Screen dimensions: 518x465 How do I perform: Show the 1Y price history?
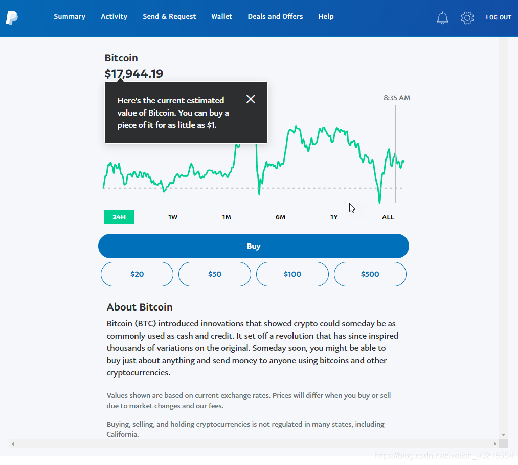coord(334,217)
